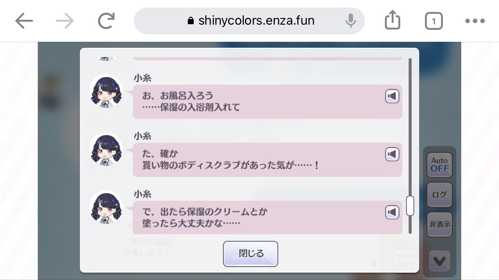Select Koito's avatar on first message
The height and width of the screenshot is (280, 499).
point(106,91)
